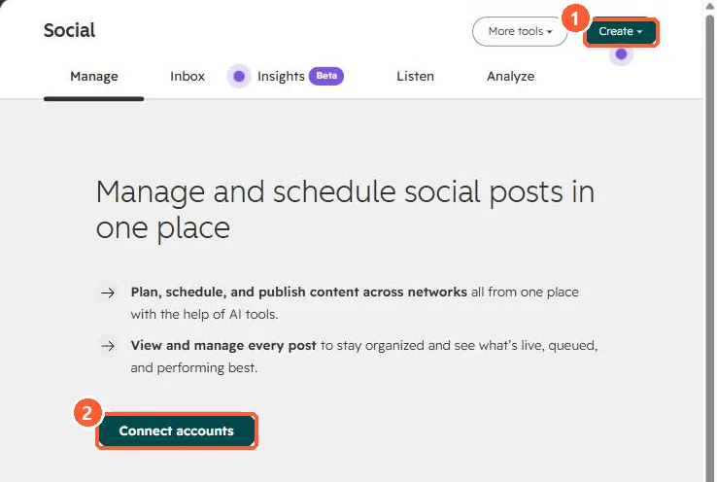The width and height of the screenshot is (717, 482).
Task: Open the Analyze tab
Action: [x=510, y=77]
